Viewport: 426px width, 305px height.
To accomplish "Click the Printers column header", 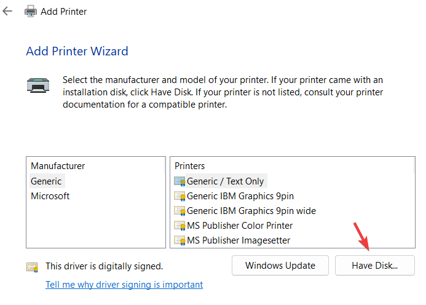I will click(x=189, y=166).
